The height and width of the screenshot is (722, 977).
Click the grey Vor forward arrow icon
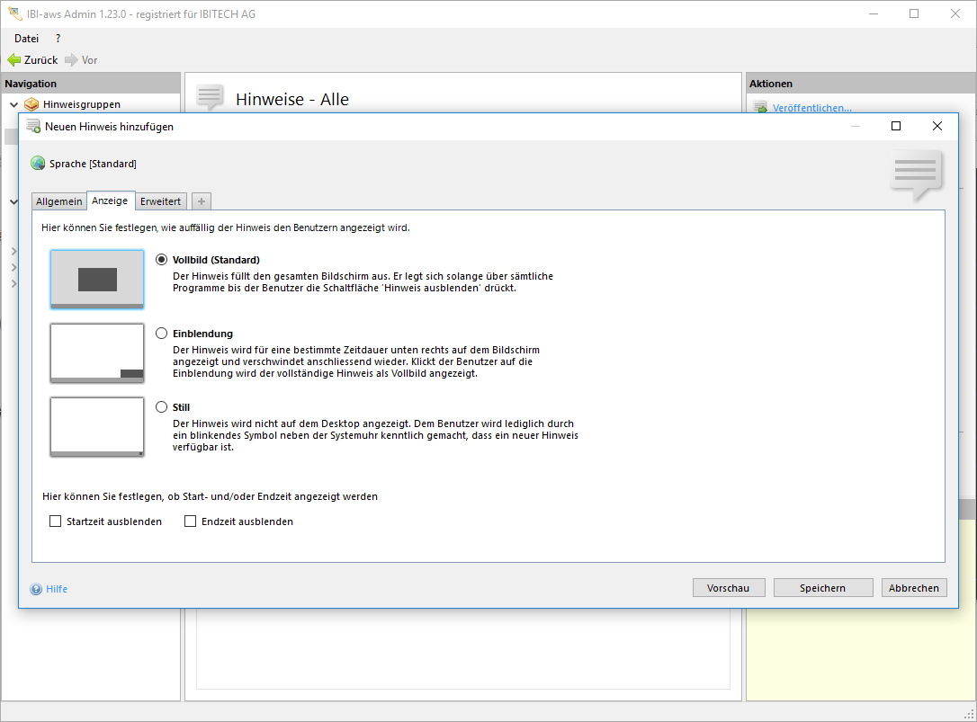(x=71, y=60)
